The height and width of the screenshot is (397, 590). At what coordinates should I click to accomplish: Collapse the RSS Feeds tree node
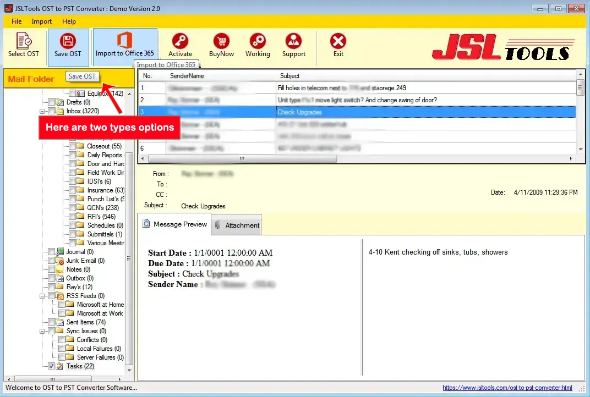coord(42,296)
